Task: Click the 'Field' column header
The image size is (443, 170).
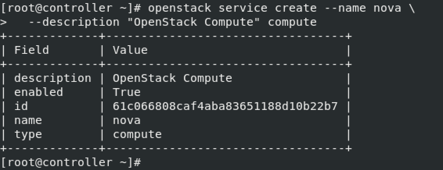Action: click(31, 50)
